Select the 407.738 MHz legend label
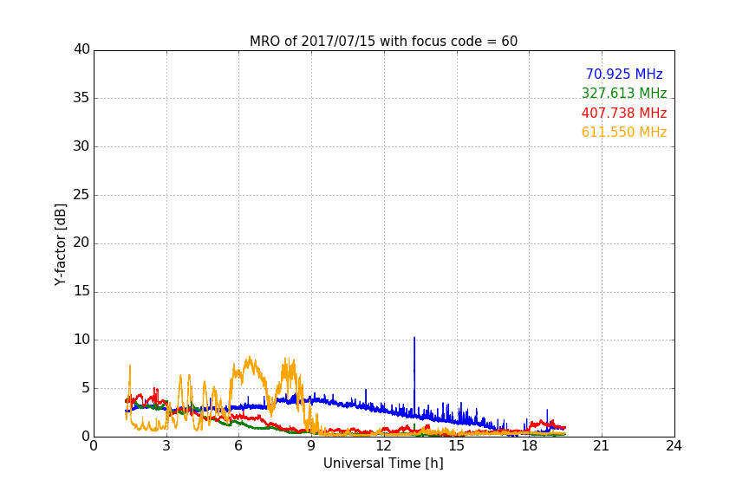This screenshot has height=499, width=749. [x=624, y=113]
